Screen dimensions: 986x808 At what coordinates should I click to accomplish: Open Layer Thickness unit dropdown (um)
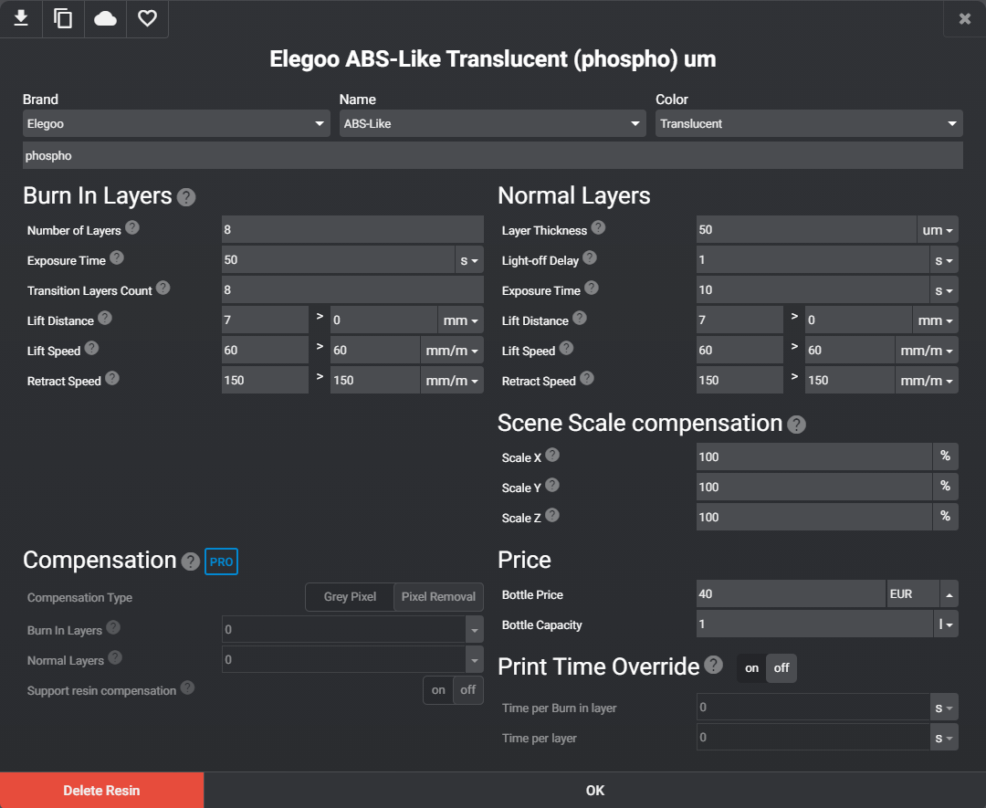coord(938,230)
